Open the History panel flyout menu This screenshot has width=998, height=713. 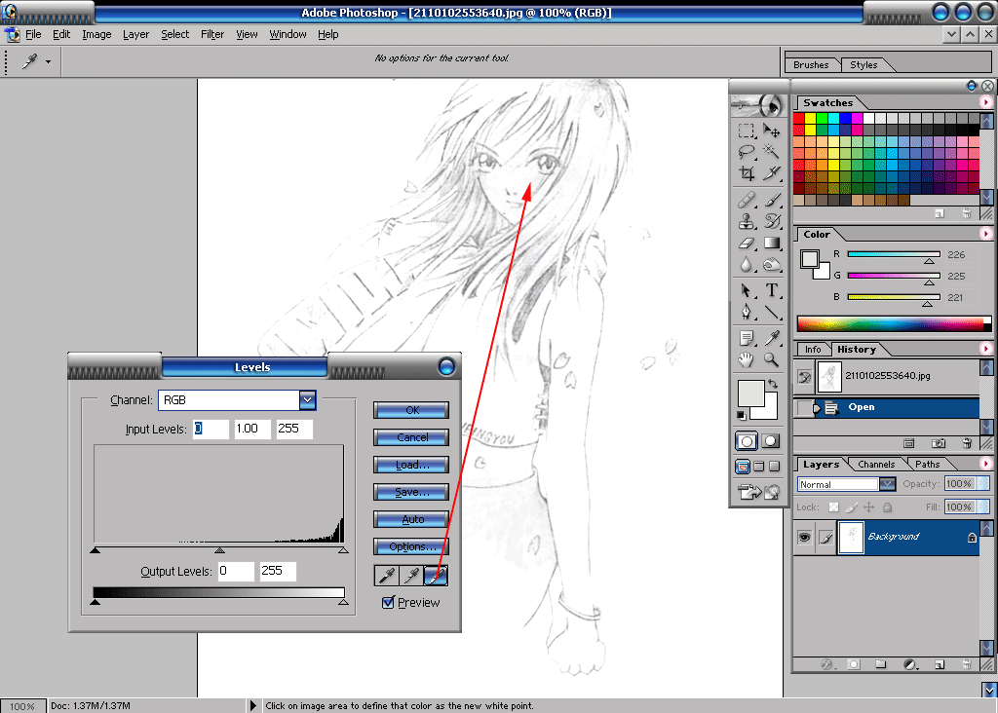986,349
